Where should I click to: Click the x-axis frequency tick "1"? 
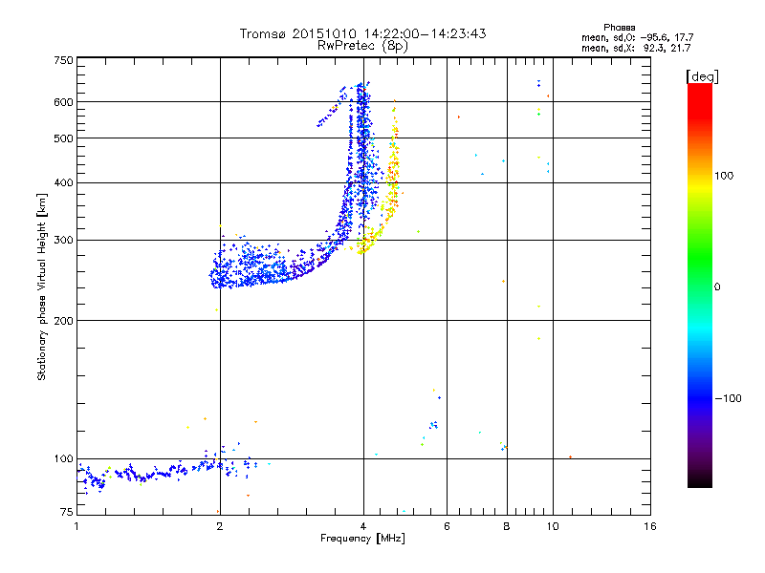coord(76,526)
